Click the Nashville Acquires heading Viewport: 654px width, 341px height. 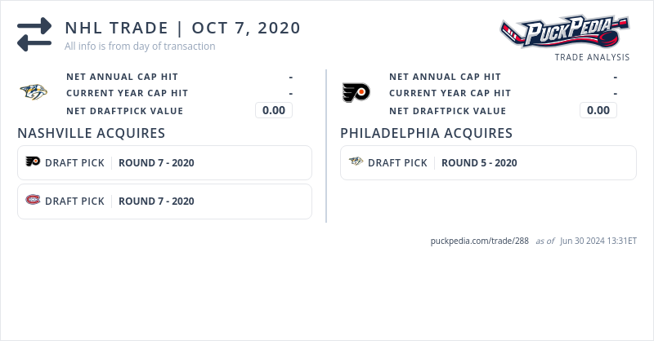tap(92, 133)
